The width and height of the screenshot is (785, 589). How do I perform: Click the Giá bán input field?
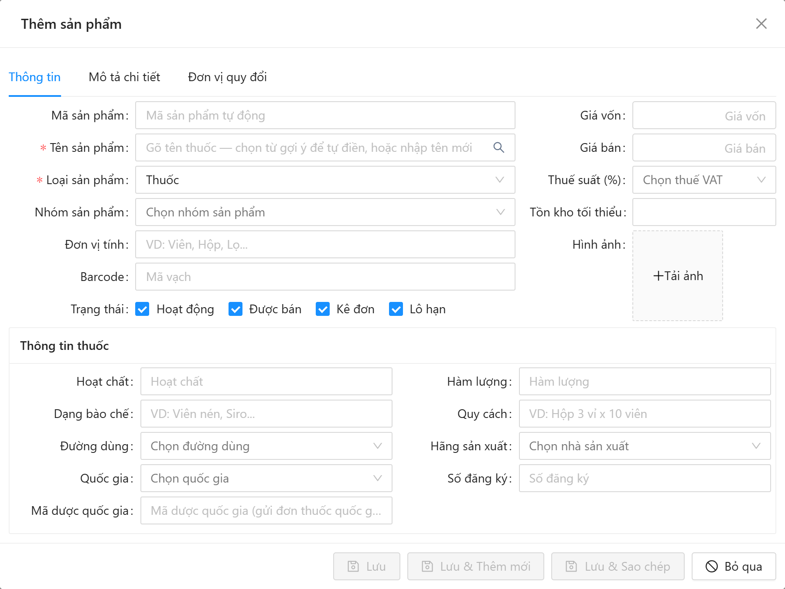click(x=704, y=147)
